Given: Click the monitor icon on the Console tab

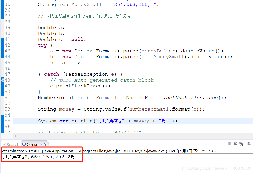Looking at the screenshot, I should [24, 144].
